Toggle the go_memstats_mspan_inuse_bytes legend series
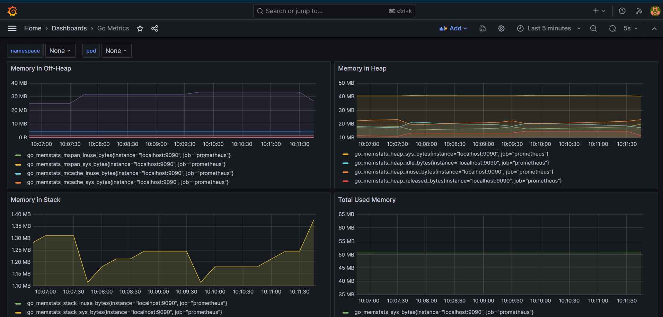This screenshot has width=663, height=317. (x=129, y=155)
